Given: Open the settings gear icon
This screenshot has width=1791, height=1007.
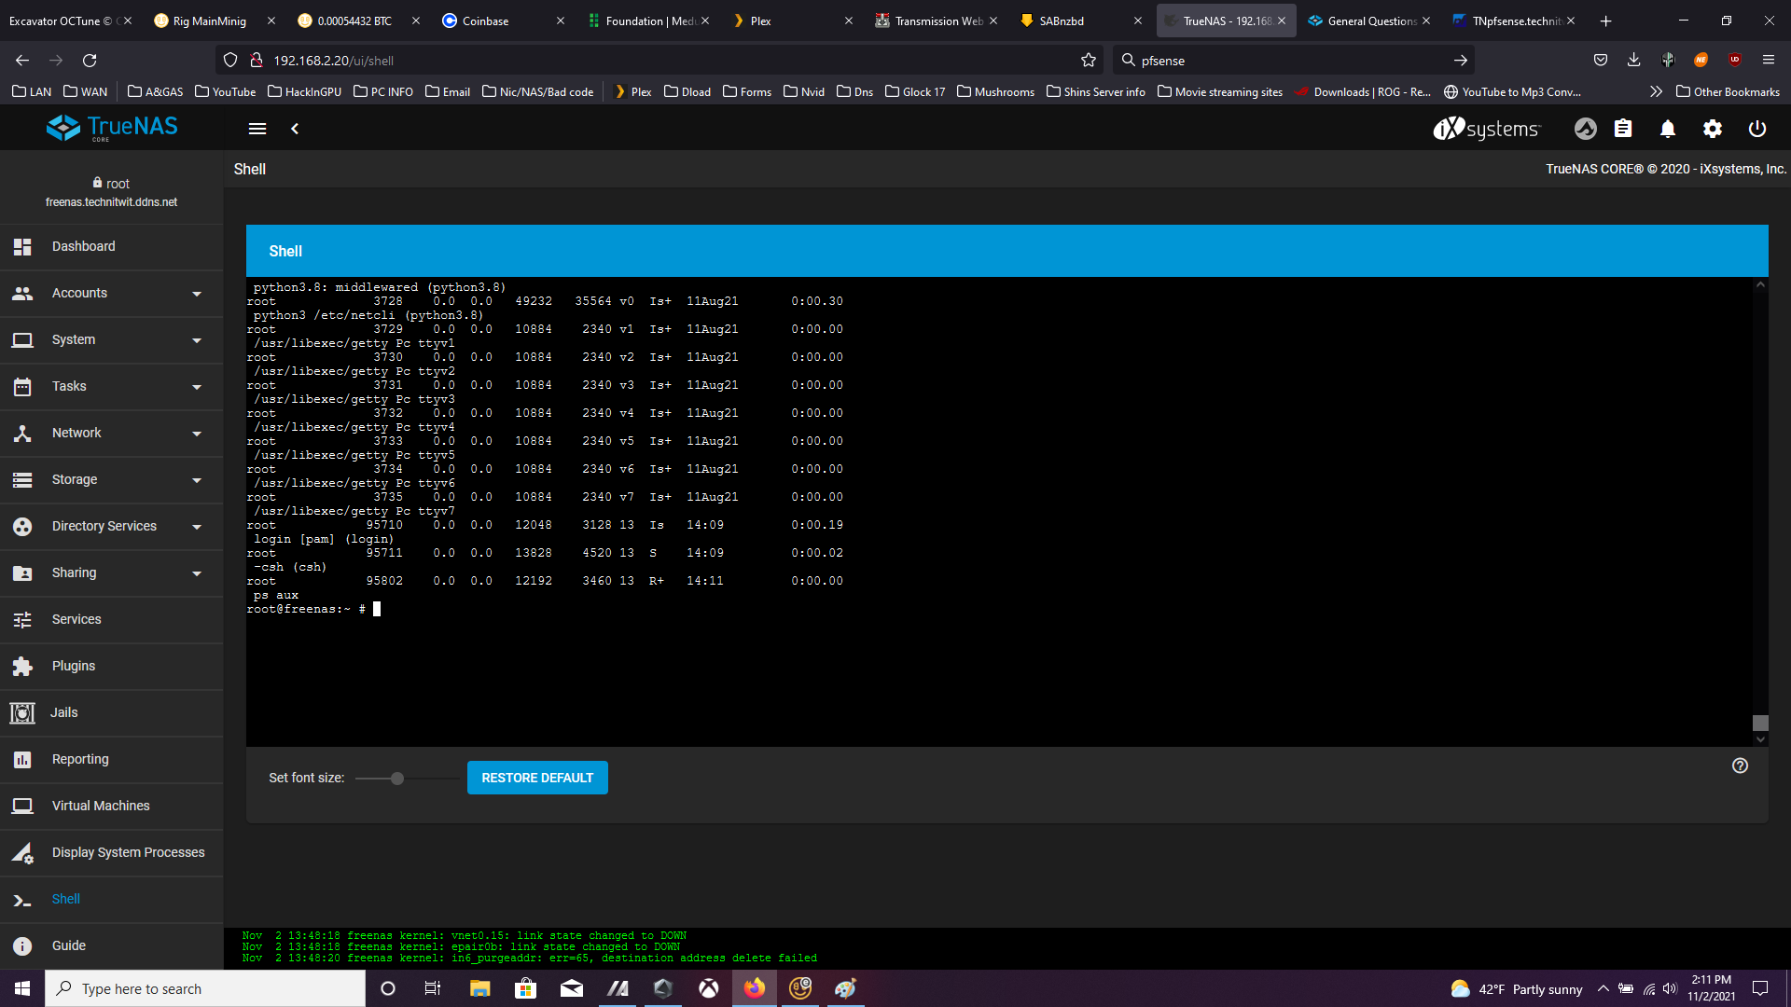Looking at the screenshot, I should (1713, 129).
